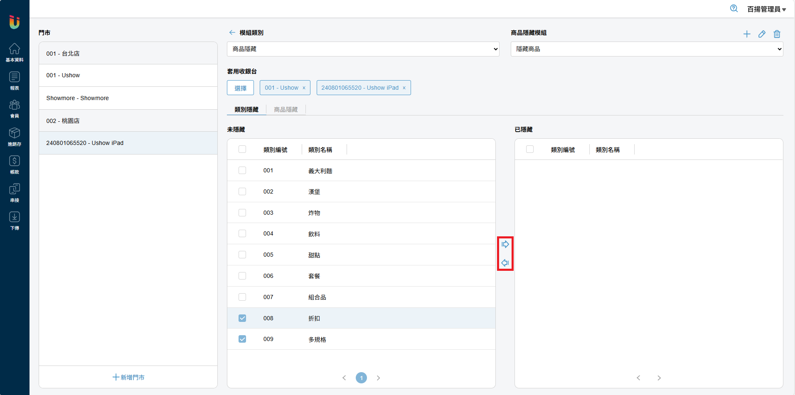Click the 新增門市 add store link
This screenshot has height=395, width=795.
[x=128, y=377]
